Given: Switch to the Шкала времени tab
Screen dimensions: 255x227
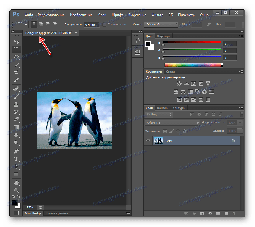Looking at the screenshot, I should (x=57, y=213).
